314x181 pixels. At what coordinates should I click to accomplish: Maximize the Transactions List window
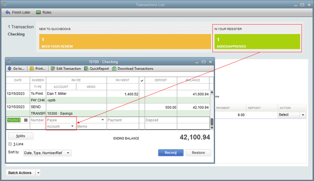pyautogui.click(x=302, y=5)
